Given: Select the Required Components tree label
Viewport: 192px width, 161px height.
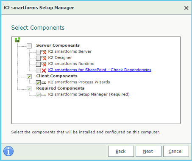Looking at the screenshot, I should tap(60, 88).
